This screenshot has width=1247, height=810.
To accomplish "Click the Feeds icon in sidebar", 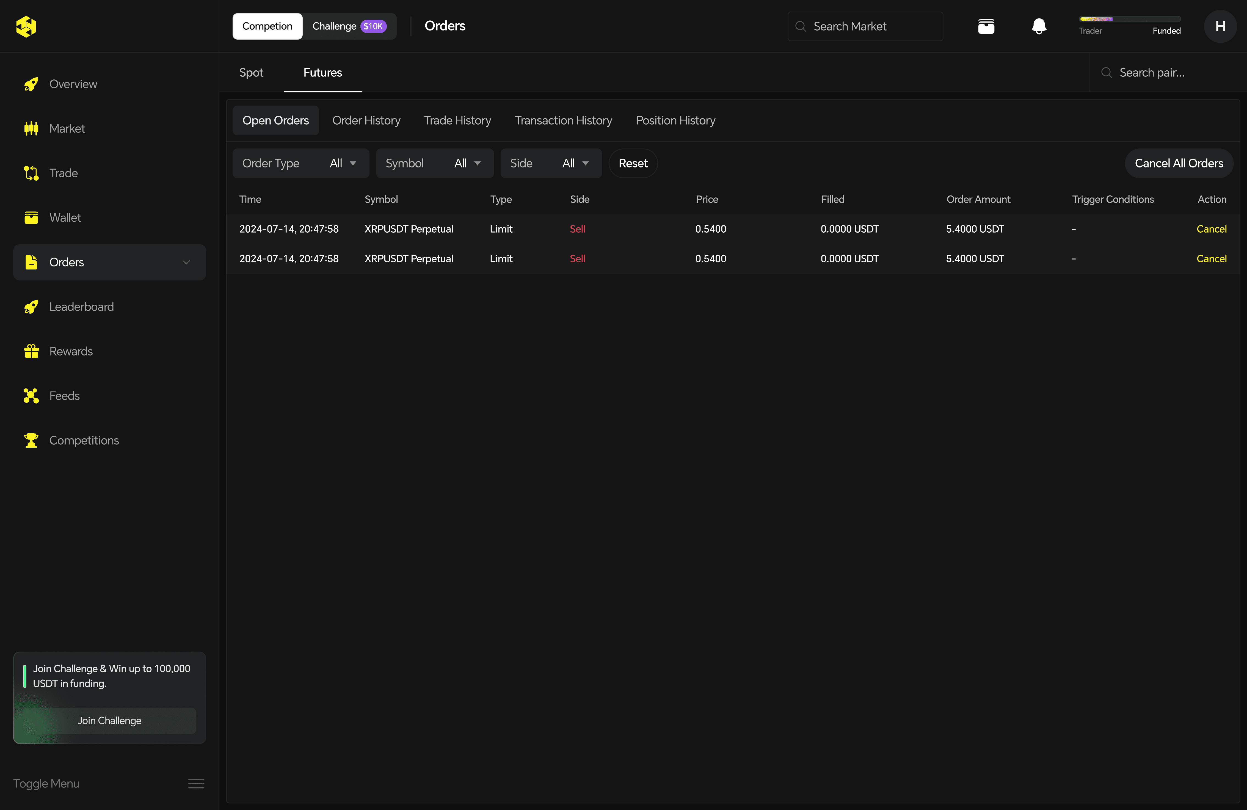I will click(x=31, y=396).
